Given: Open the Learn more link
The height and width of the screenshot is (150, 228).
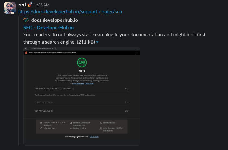Looking at the screenshot, I should tap(89, 83).
